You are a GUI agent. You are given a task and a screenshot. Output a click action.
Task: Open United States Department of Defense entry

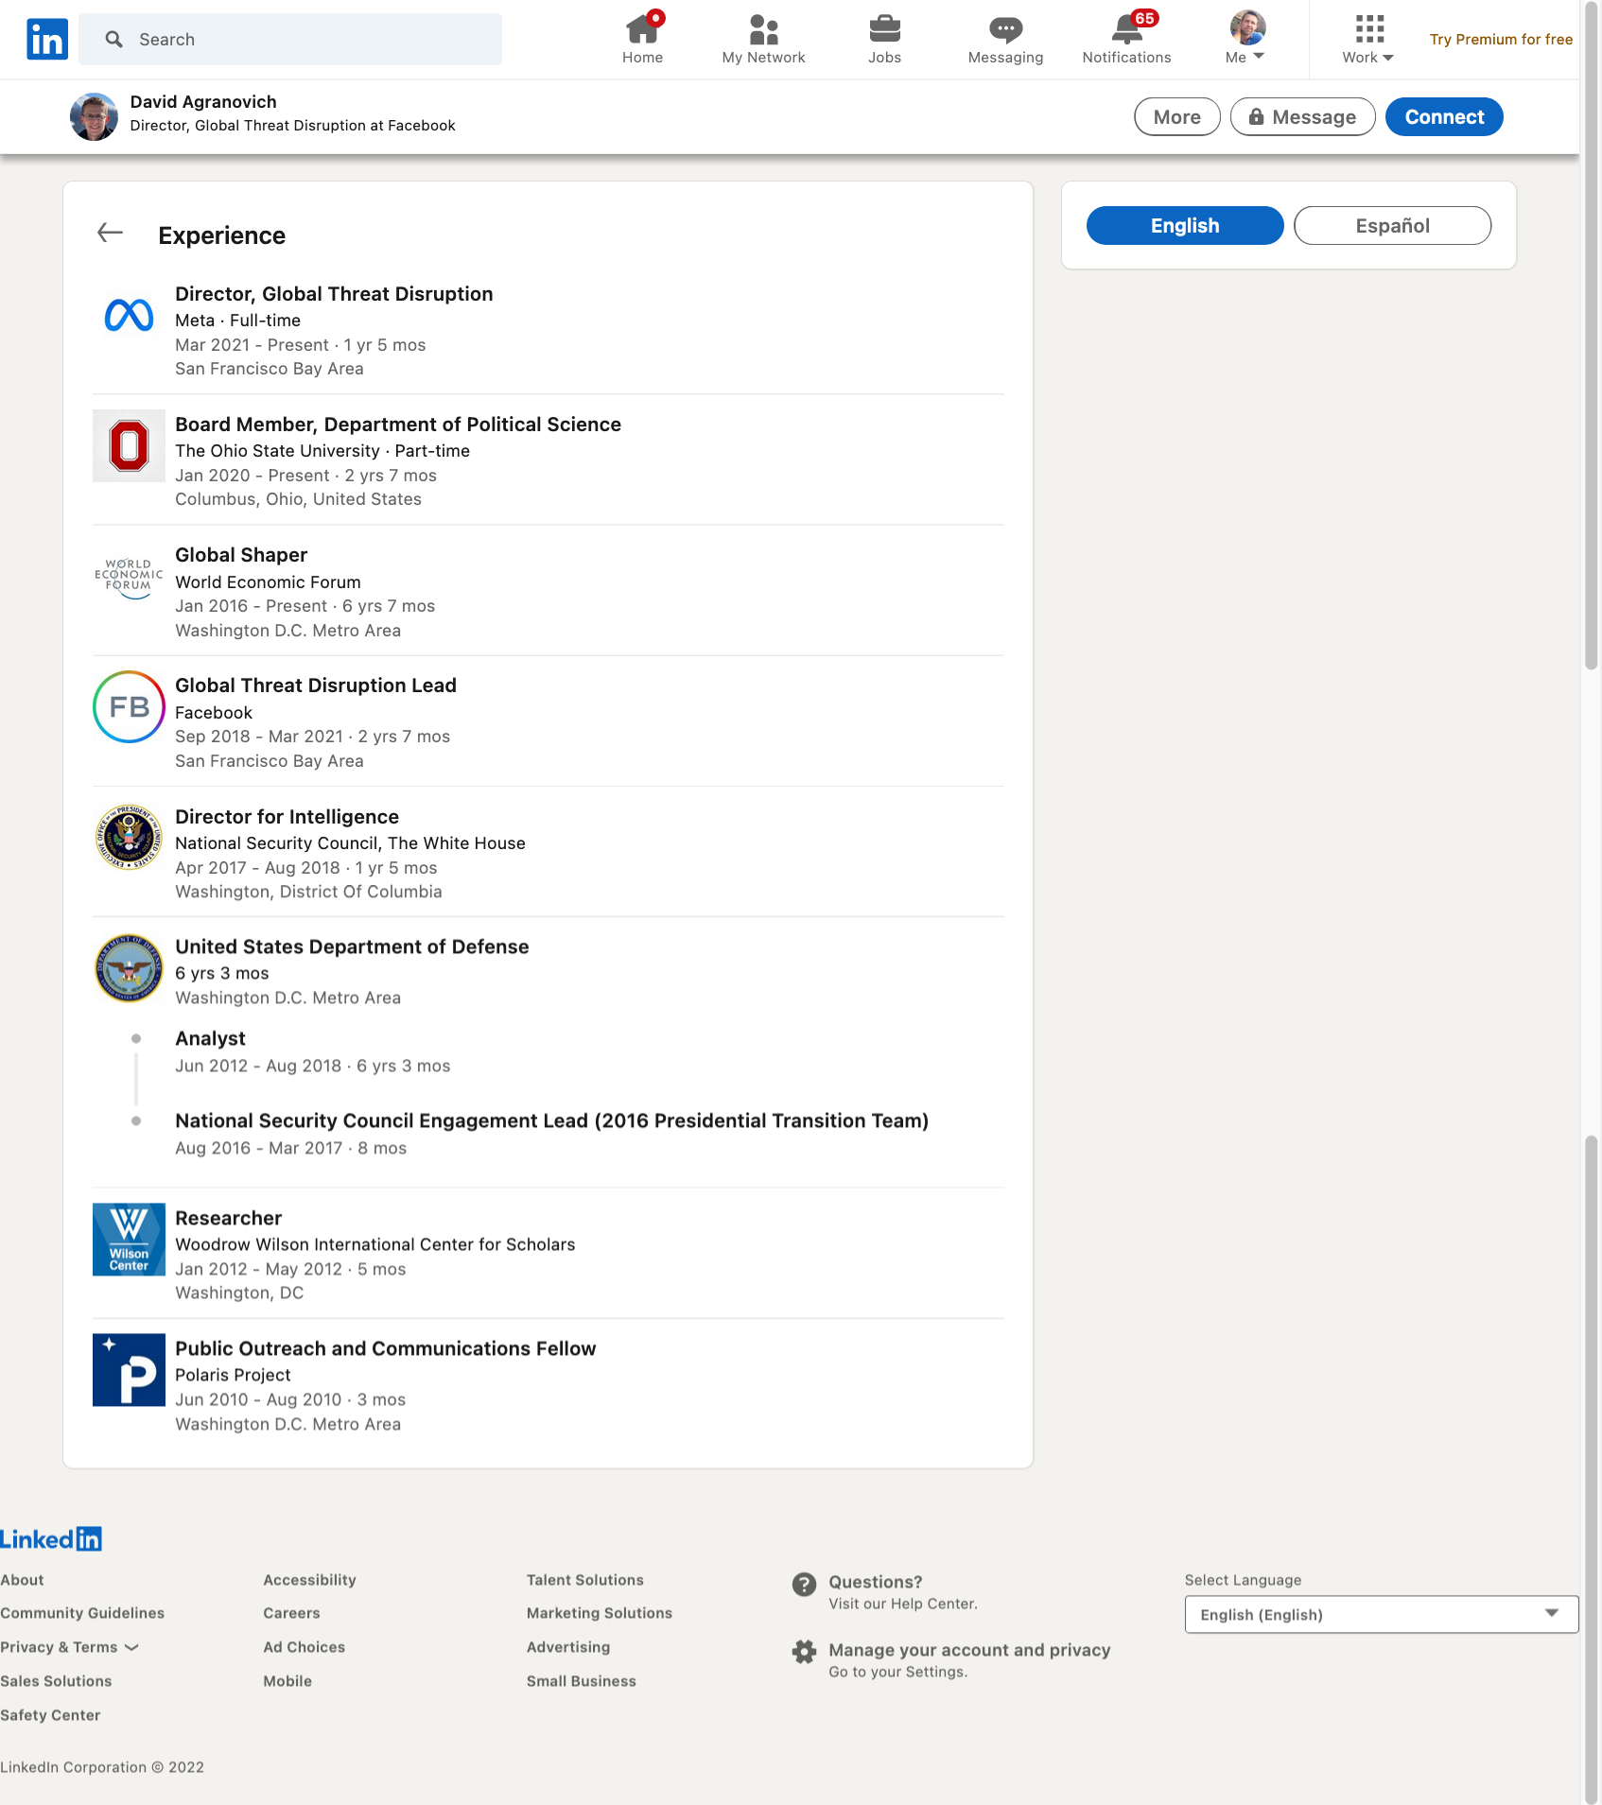click(x=352, y=947)
